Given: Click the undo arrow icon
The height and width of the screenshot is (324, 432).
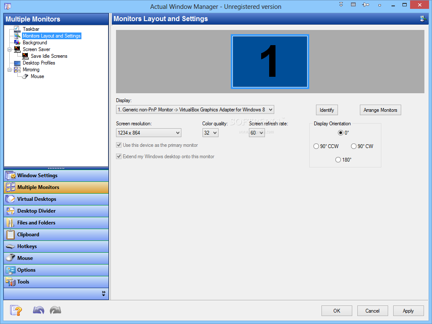Looking at the screenshot, I should (38, 310).
